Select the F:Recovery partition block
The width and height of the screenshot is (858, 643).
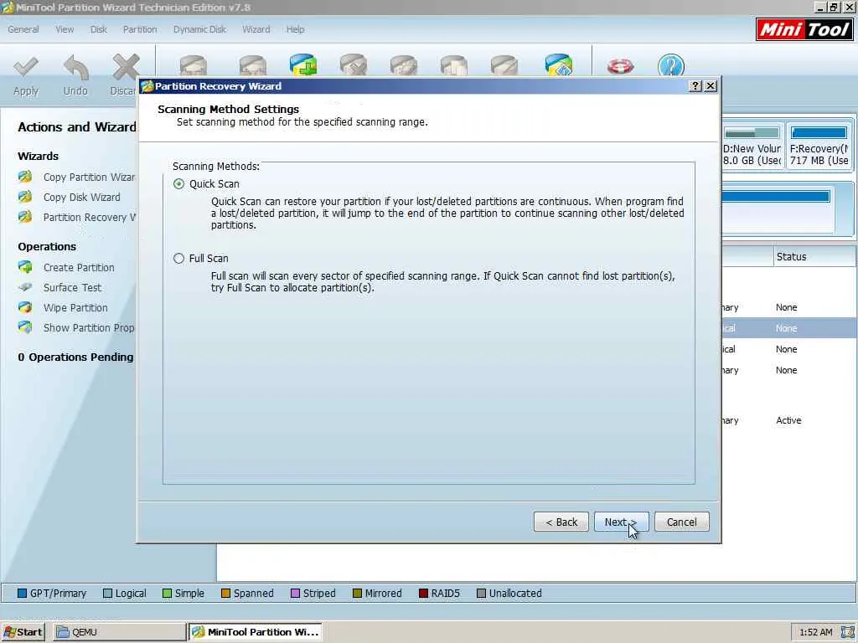819,146
